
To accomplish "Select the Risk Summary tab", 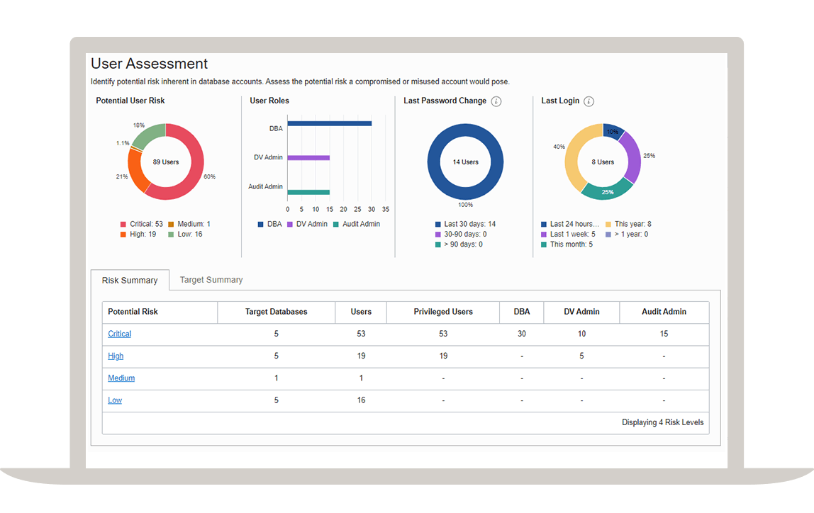I will tap(130, 281).
